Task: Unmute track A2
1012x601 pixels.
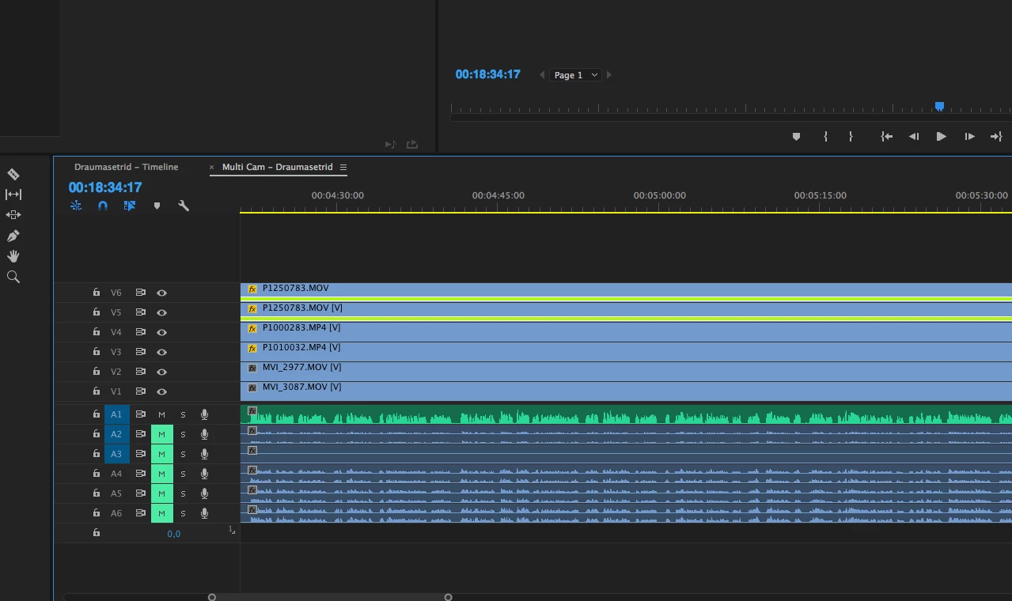Action: (161, 434)
